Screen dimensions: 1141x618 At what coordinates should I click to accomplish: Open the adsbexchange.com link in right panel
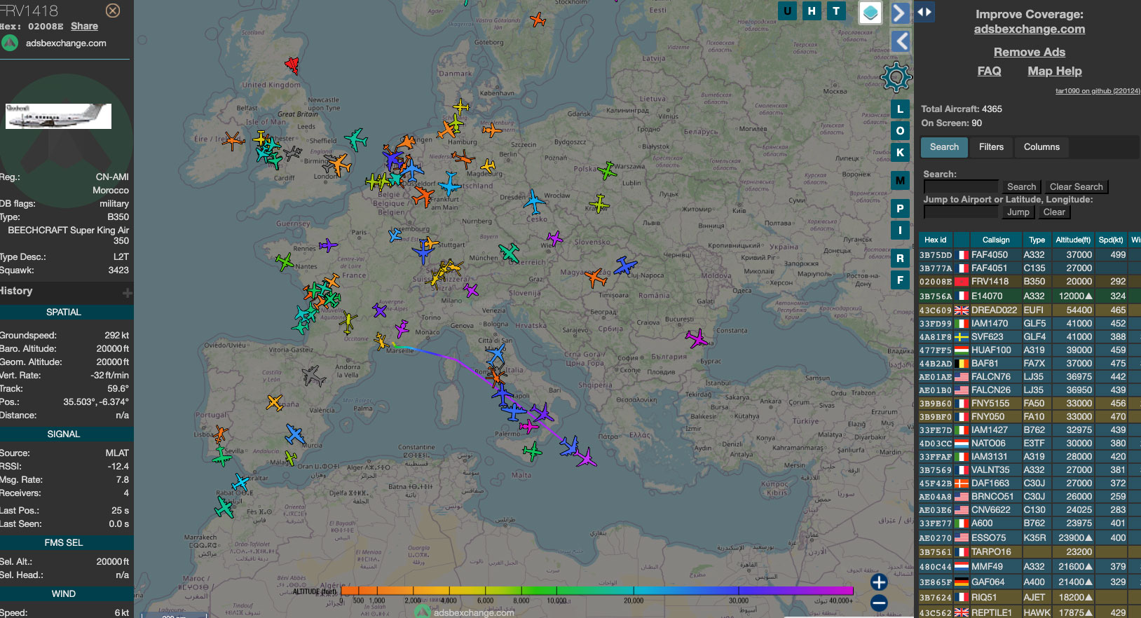tap(1029, 29)
